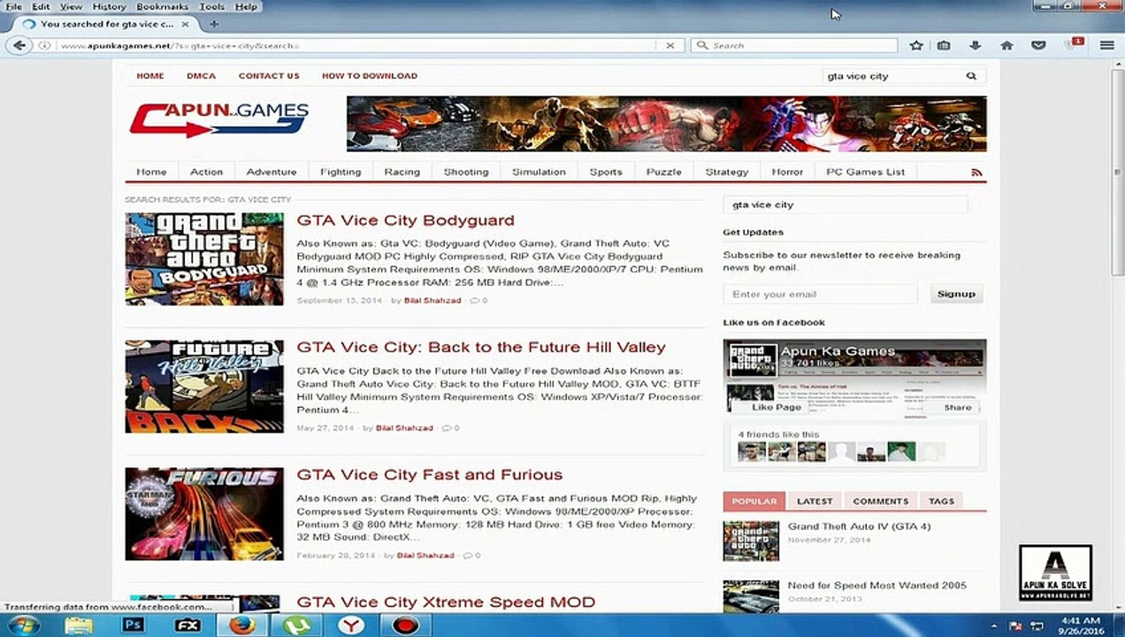Viewport: 1125px width, 637px height.
Task: Open the Pocket icon in toolbar
Action: 1039,45
